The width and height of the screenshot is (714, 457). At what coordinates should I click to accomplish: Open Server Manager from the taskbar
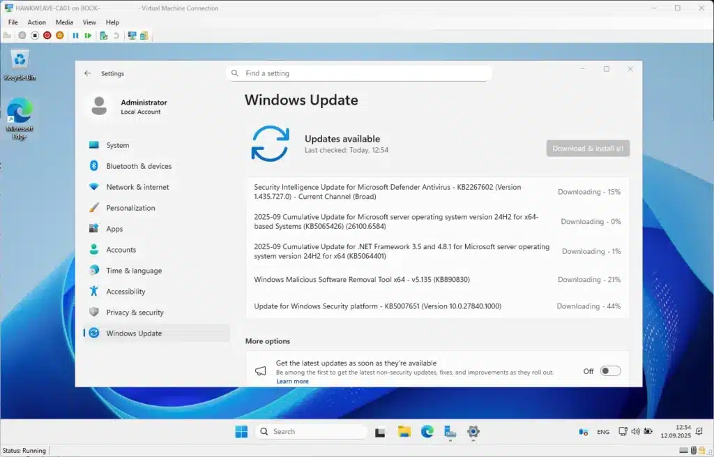(x=450, y=432)
